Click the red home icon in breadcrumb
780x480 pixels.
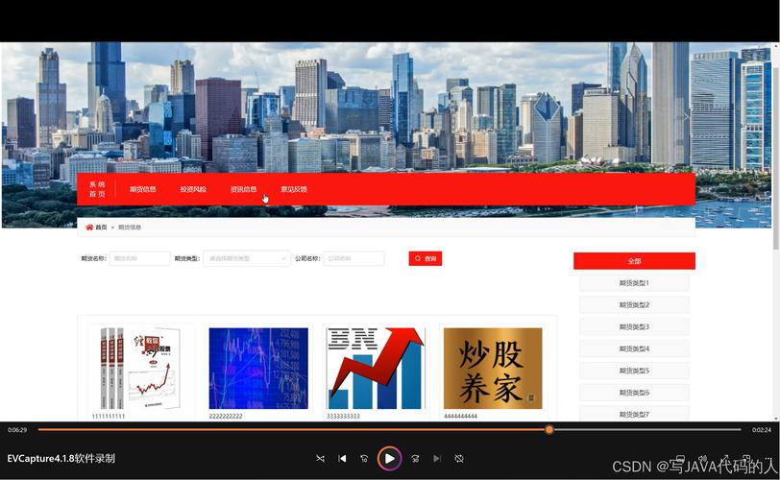coord(89,228)
